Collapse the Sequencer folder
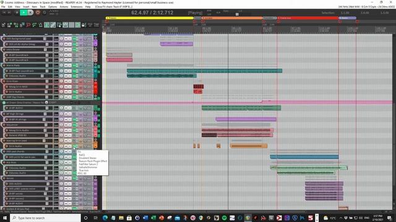 (x=95, y=123)
